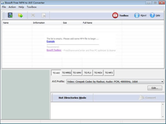Open the Toolbox menu in the menu bar
The height and width of the screenshot is (124, 166).
tap(32, 7)
